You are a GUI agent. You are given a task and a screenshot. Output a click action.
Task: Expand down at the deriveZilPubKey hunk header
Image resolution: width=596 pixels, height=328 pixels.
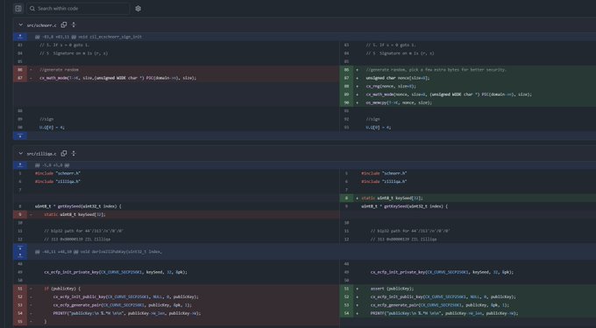point(20,248)
